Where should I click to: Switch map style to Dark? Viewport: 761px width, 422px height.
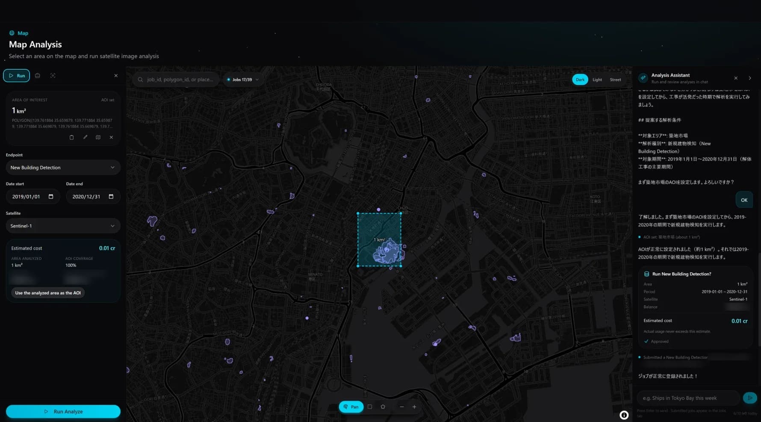click(x=580, y=80)
